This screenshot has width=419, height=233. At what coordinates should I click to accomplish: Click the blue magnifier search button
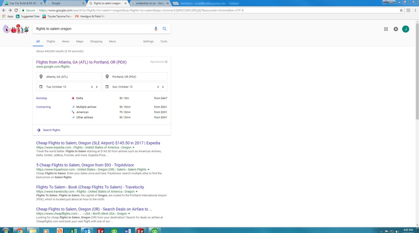click(165, 29)
